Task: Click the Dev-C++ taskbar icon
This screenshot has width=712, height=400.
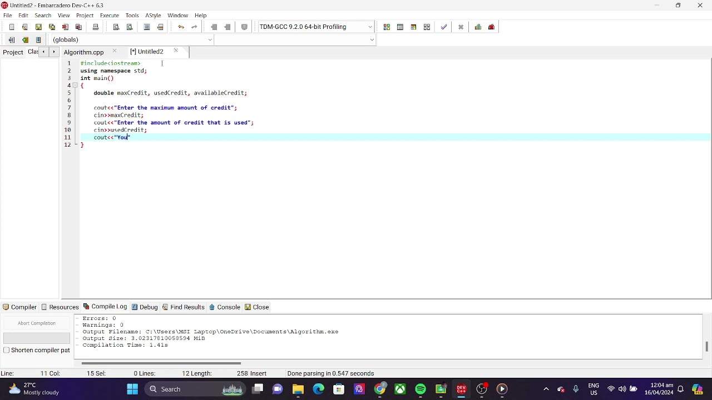Action: [461, 389]
